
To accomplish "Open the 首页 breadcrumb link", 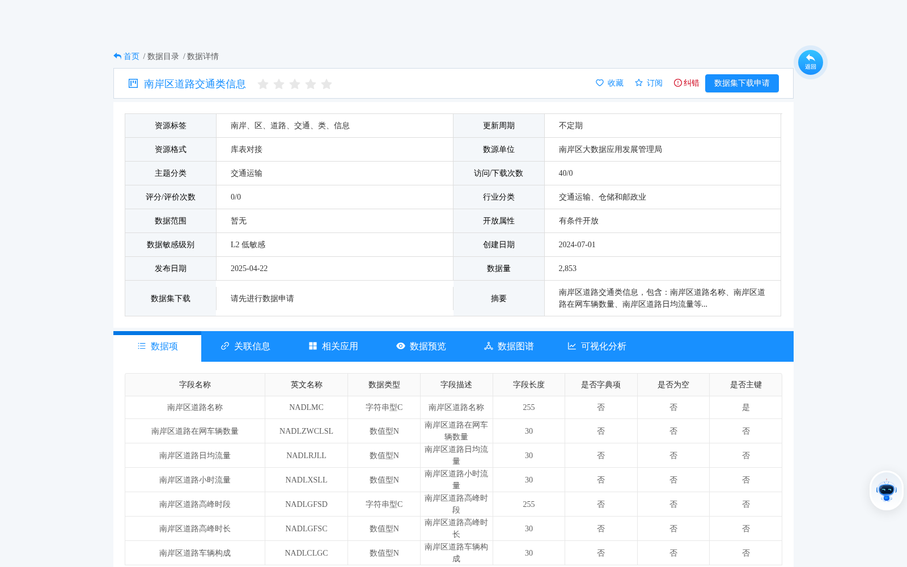I will point(132,56).
